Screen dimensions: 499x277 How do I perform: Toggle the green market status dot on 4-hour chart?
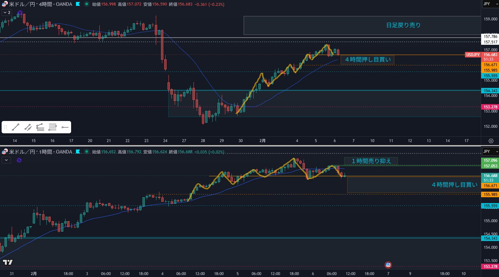tap(86, 4)
